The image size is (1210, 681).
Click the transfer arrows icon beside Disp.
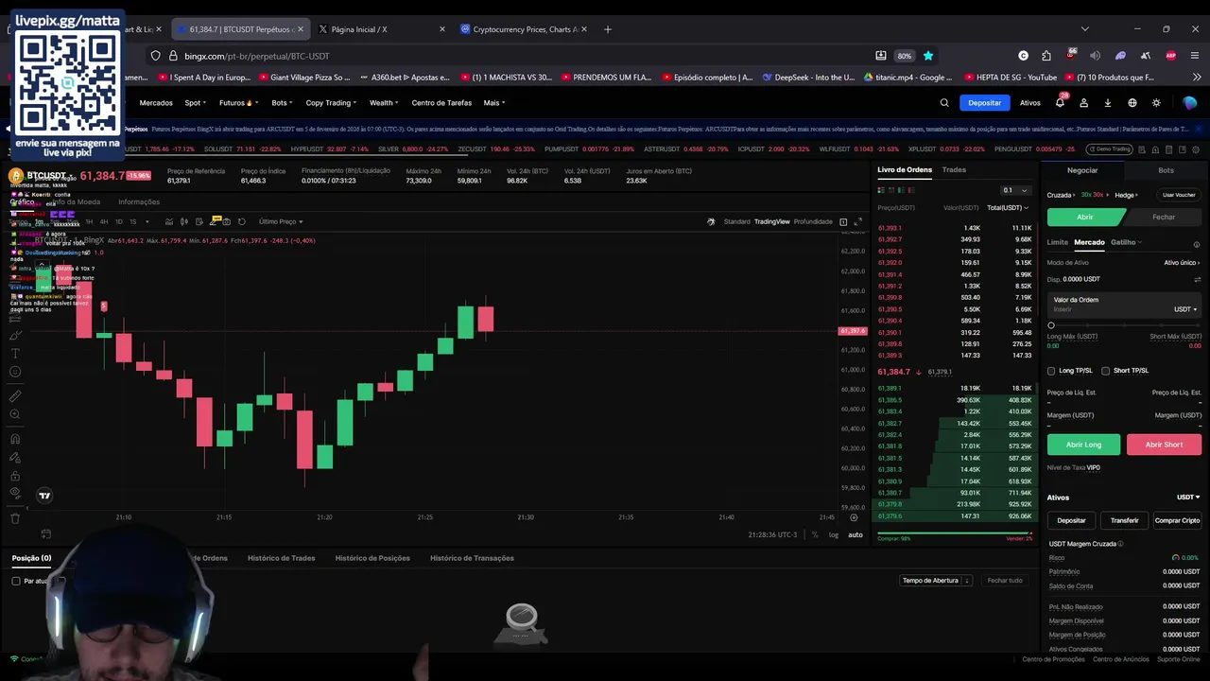click(1197, 279)
